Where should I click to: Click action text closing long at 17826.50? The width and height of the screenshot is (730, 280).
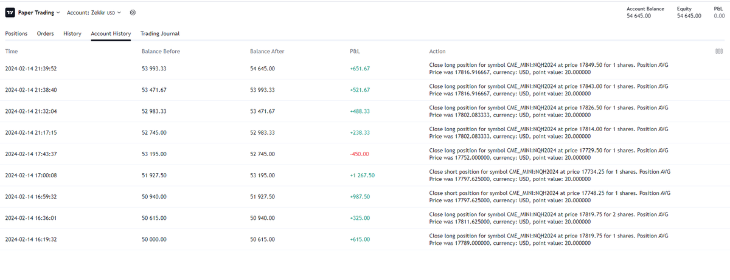549,111
